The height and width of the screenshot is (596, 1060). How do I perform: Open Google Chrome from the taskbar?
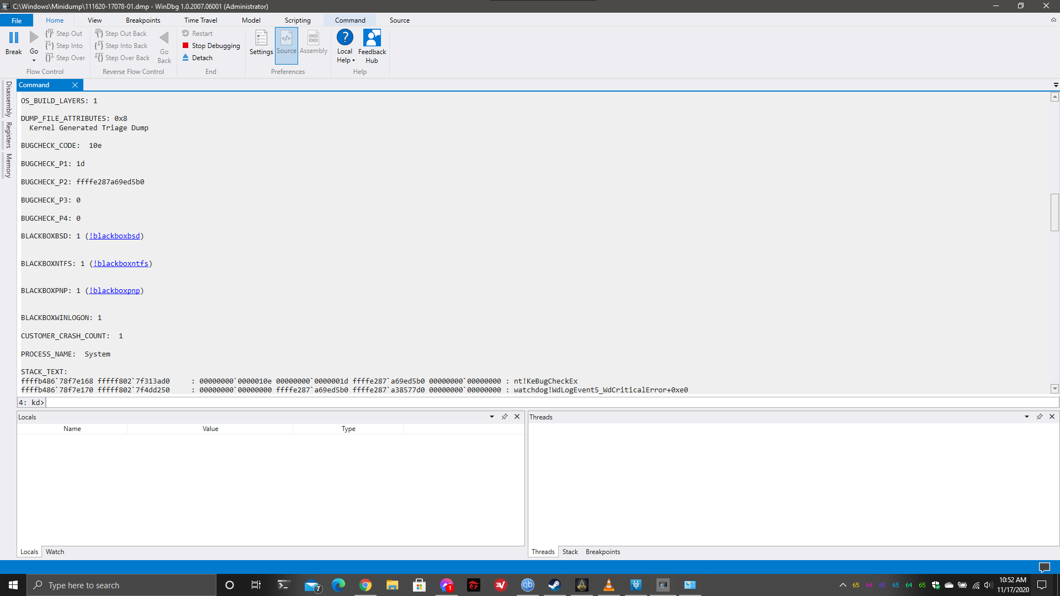tap(365, 585)
